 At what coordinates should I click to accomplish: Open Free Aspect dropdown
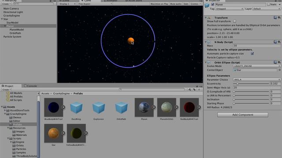pyautogui.click(x=95, y=4)
